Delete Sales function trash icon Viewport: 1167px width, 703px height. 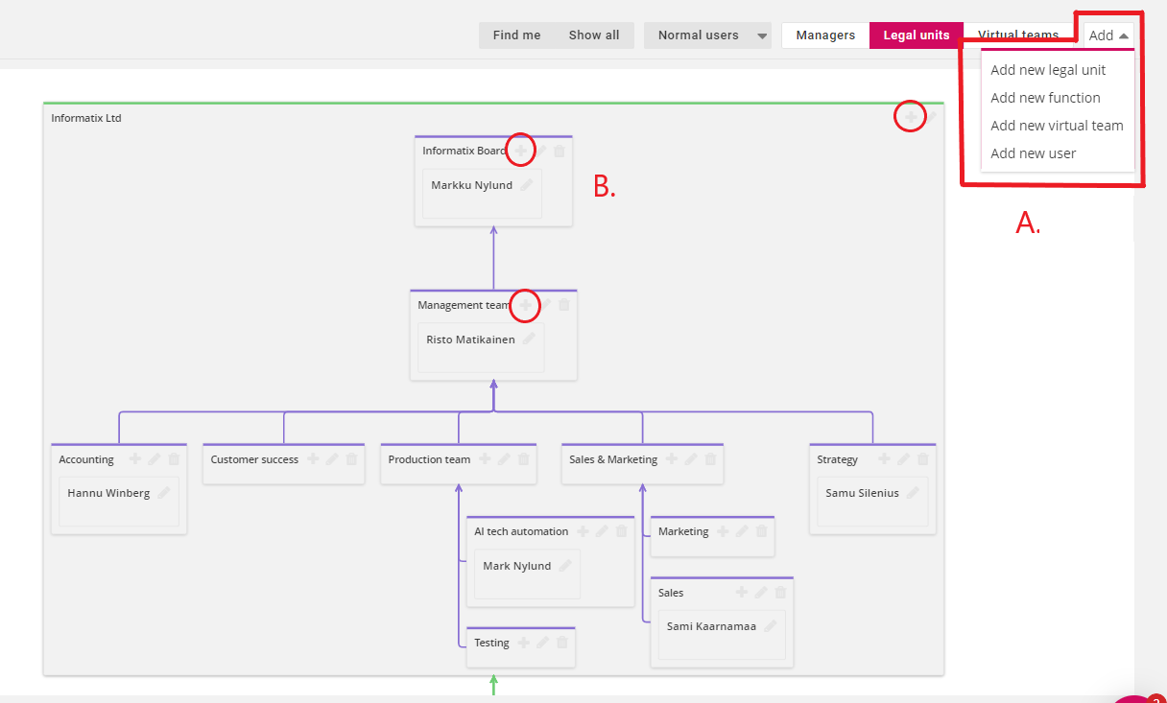pyautogui.click(x=781, y=593)
